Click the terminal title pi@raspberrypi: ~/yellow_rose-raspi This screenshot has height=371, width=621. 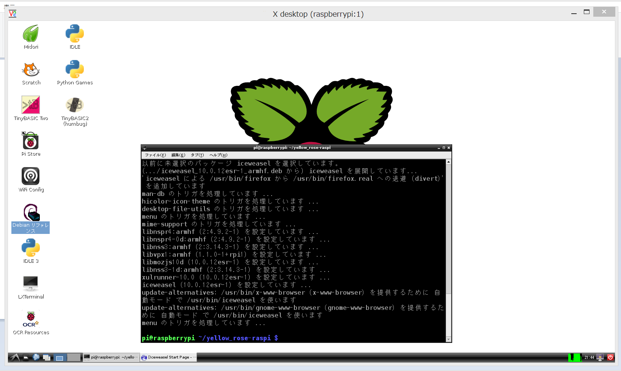coord(292,148)
